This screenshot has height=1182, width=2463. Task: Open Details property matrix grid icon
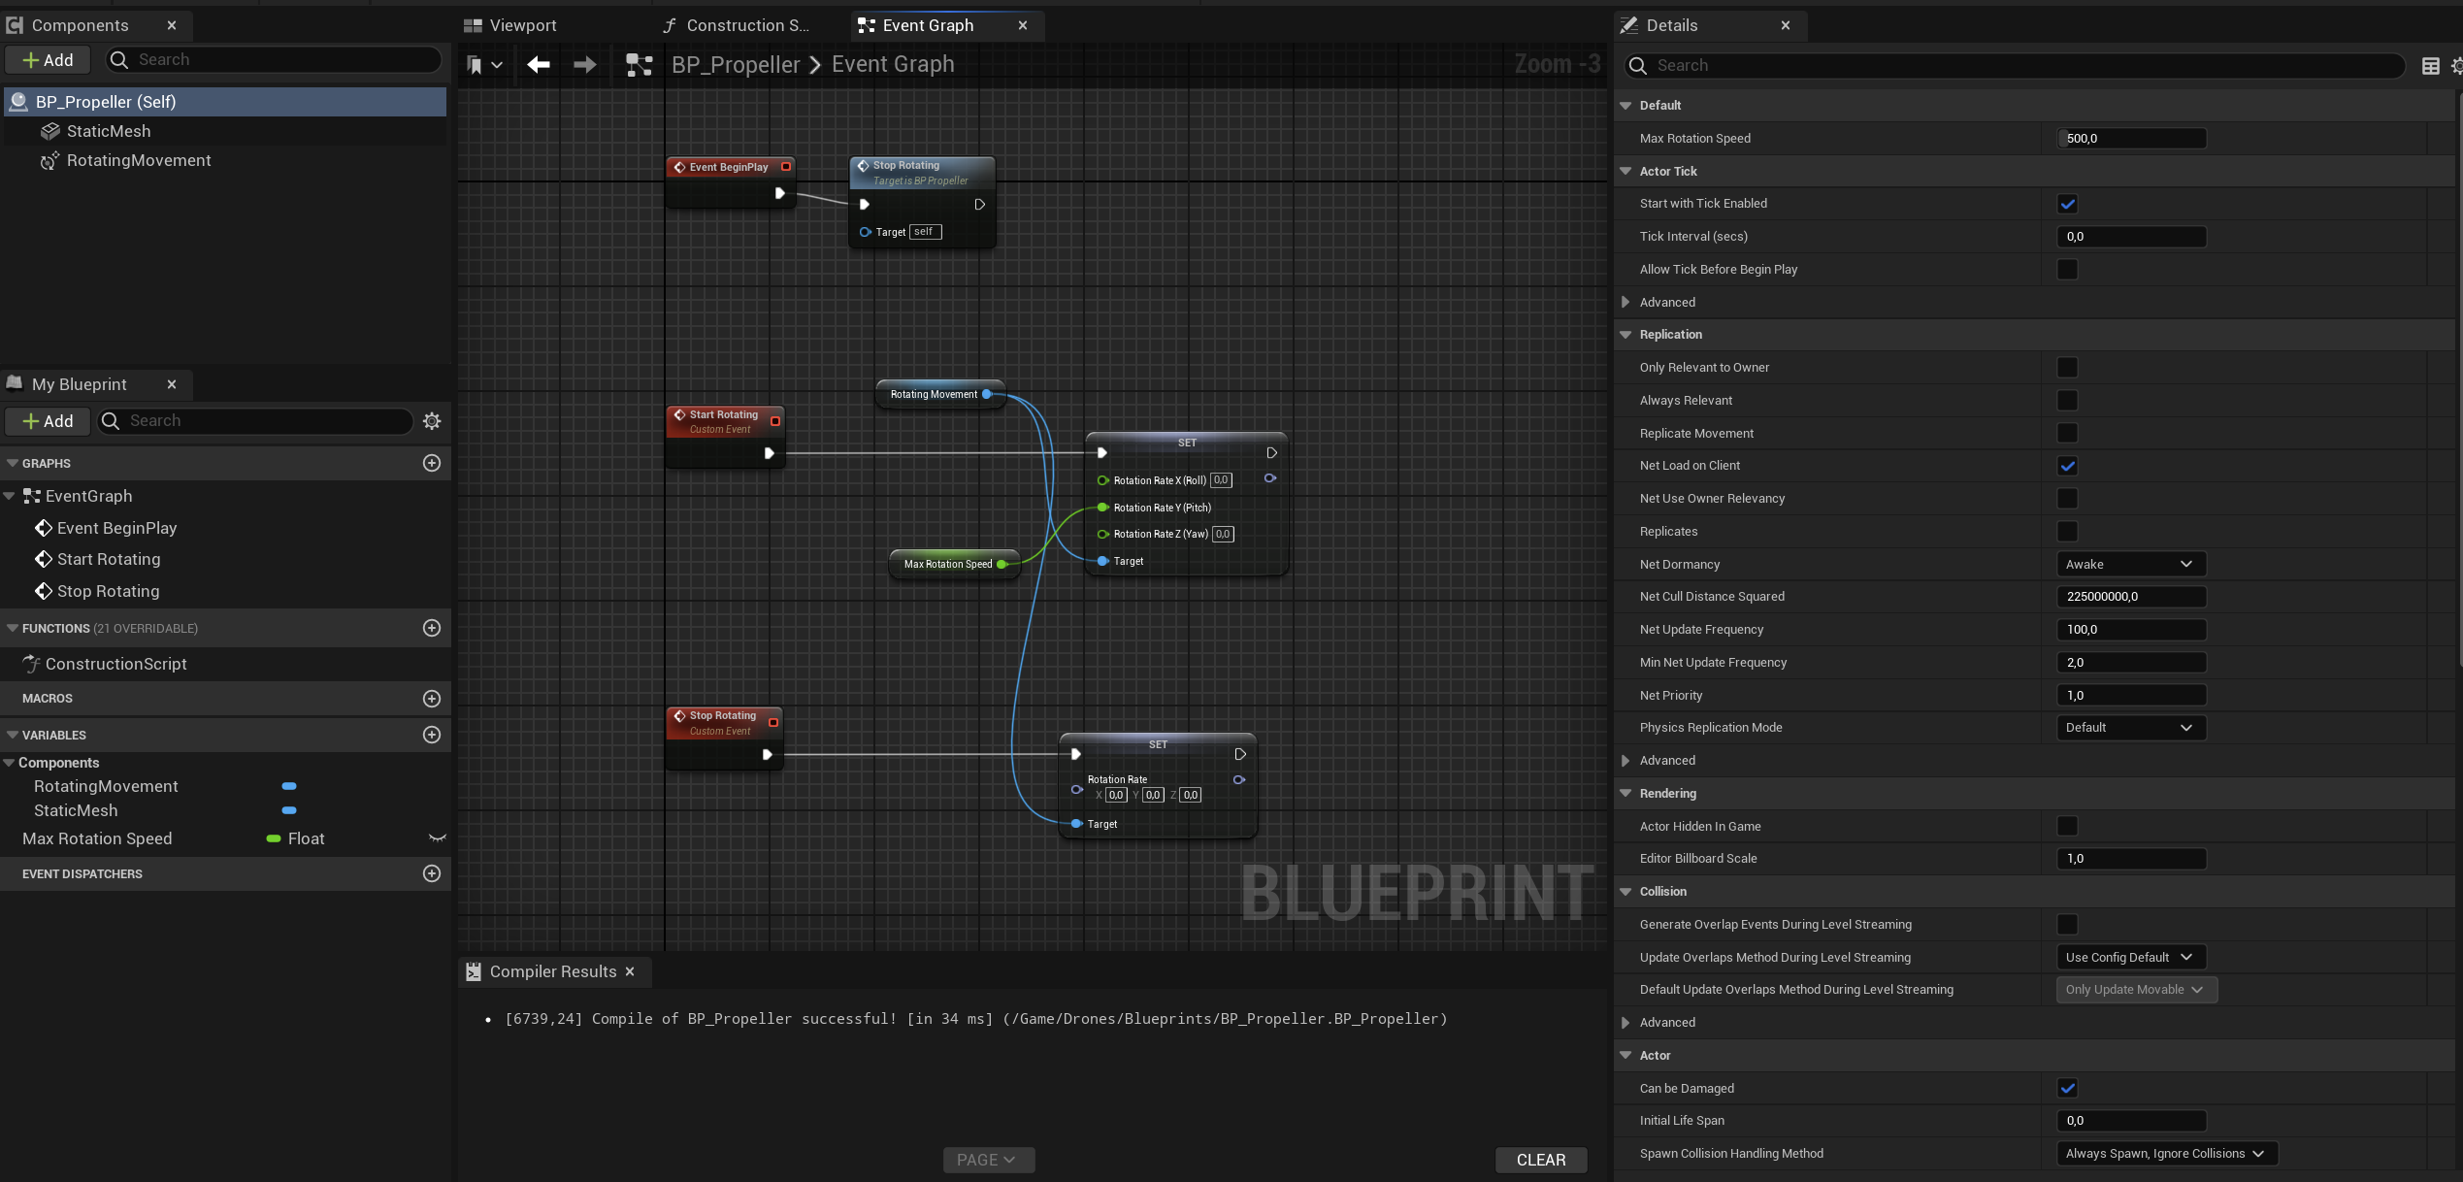tap(2430, 66)
